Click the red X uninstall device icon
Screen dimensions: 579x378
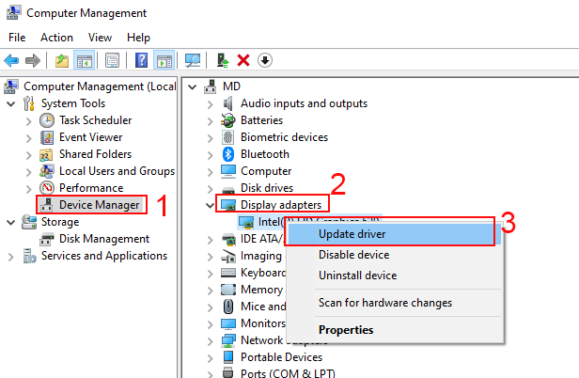[x=243, y=60]
